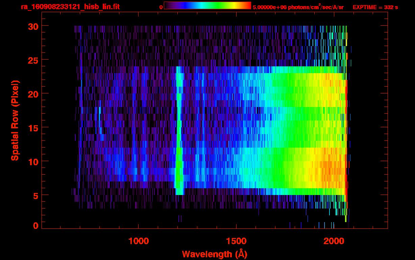This screenshot has width=415, height=260.
Task: Click the colorbar minimum label 0
Action: click(x=161, y=7)
